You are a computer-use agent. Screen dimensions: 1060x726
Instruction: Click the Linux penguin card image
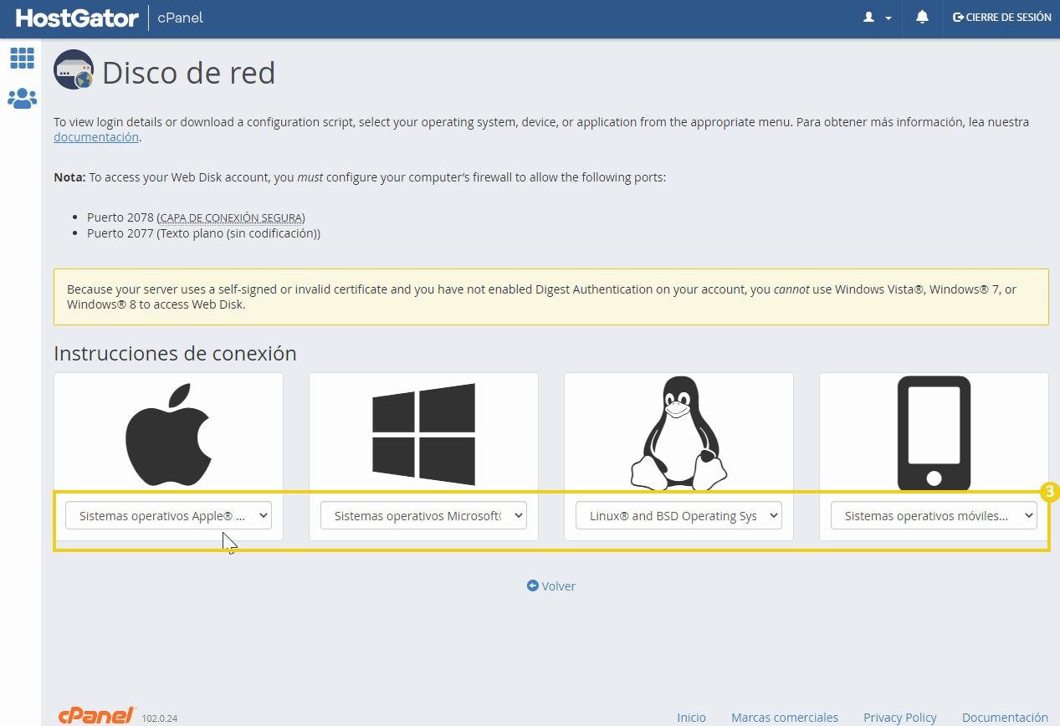point(679,432)
